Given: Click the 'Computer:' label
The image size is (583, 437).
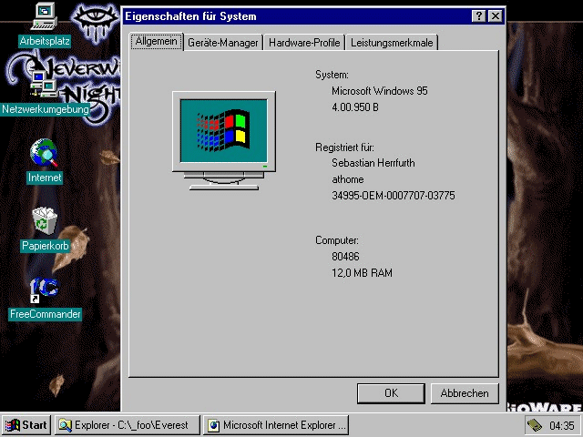Looking at the screenshot, I should (337, 240).
